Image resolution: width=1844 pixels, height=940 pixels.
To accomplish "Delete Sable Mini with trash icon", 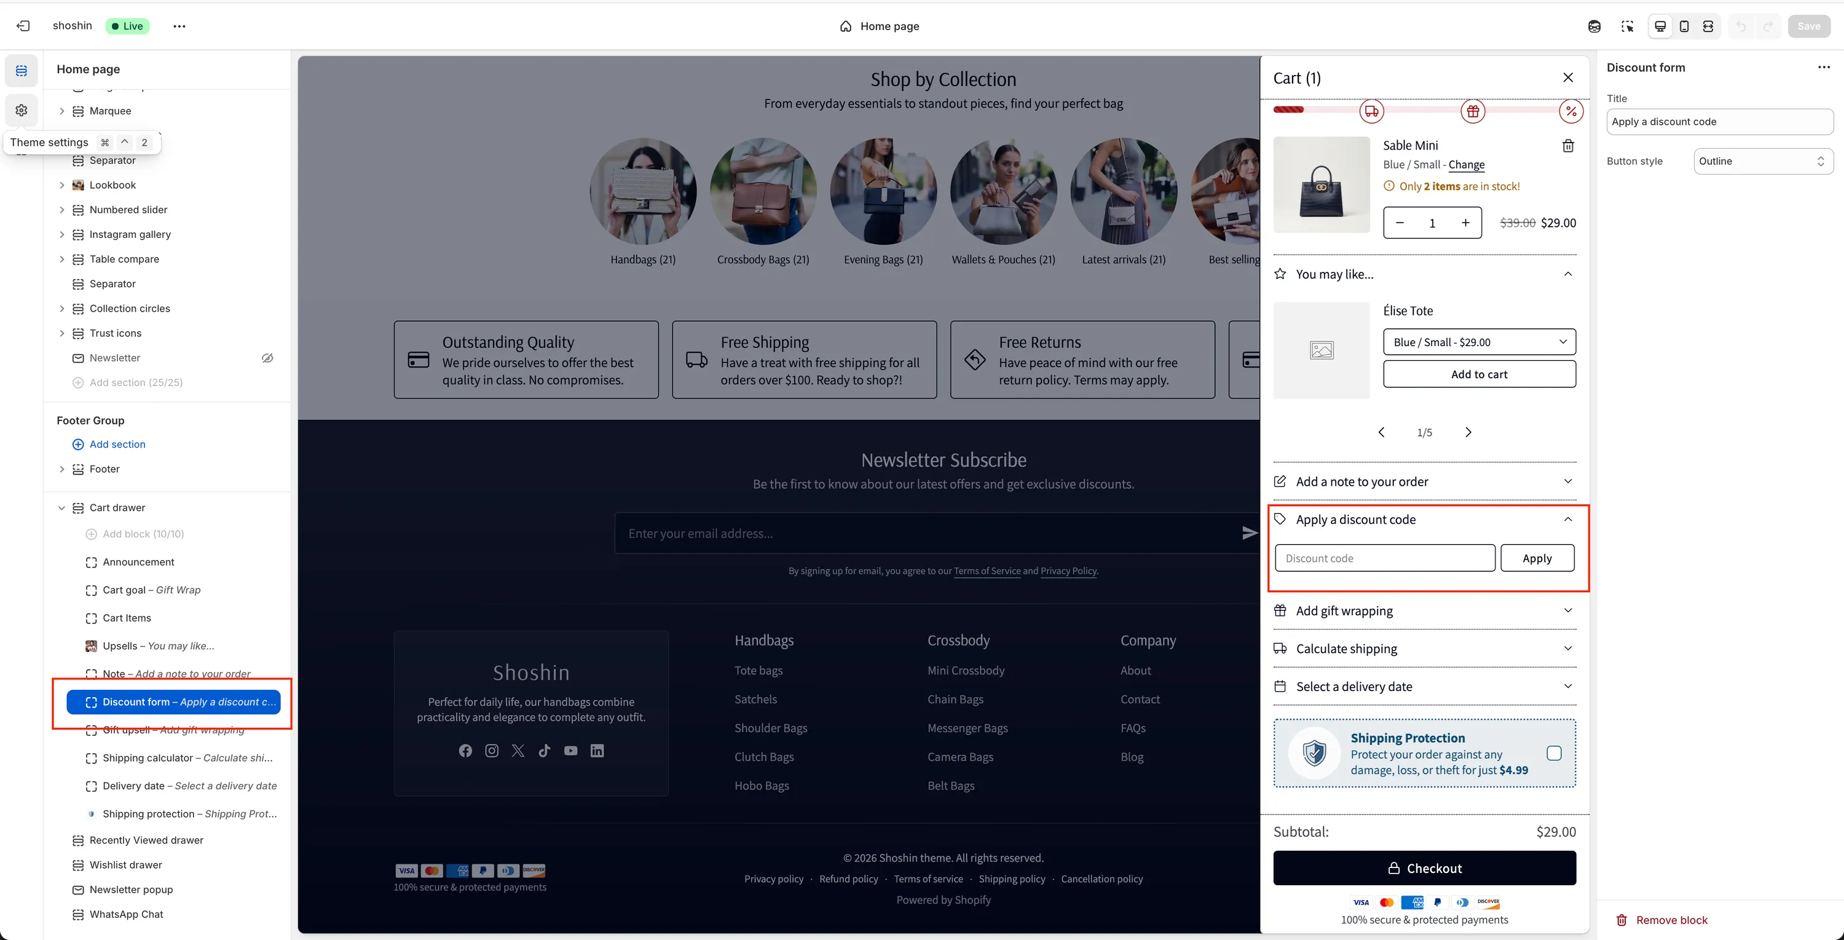I will coord(1567,146).
